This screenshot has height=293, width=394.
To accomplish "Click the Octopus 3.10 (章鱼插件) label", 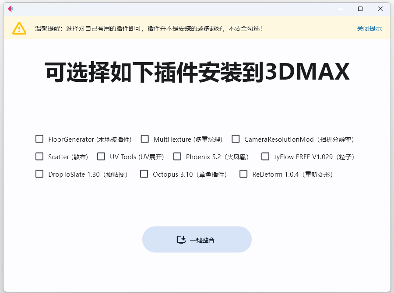I will pos(190,174).
